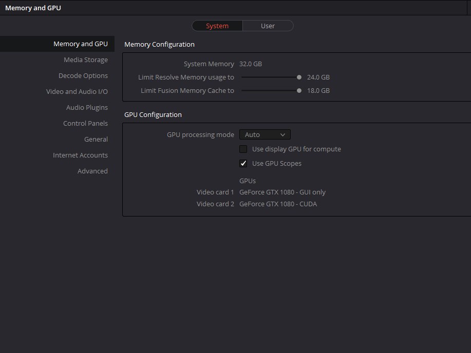Click the System Memory label
The width and height of the screenshot is (471, 353).
209,64
